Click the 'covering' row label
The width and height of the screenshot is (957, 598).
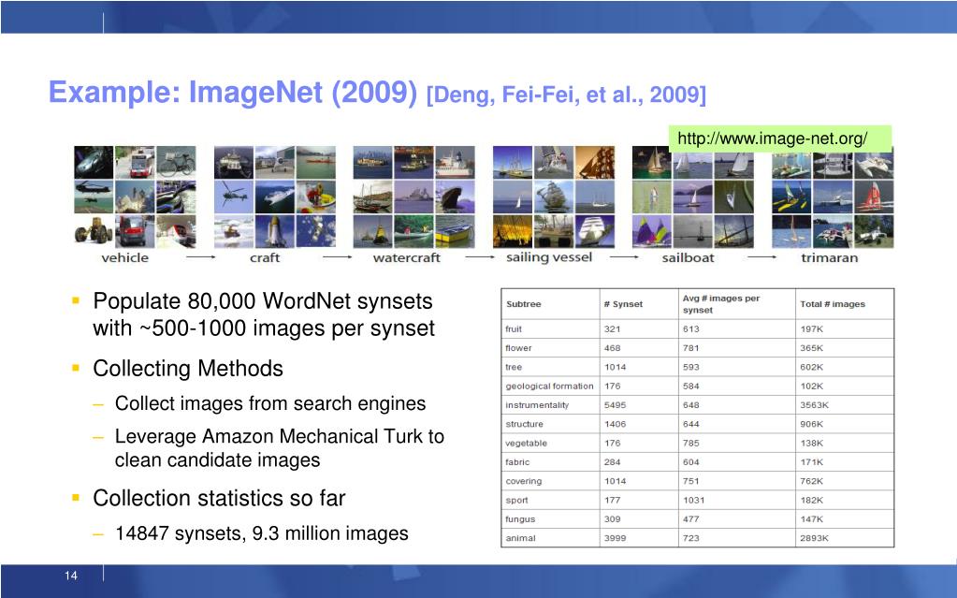tap(524, 481)
